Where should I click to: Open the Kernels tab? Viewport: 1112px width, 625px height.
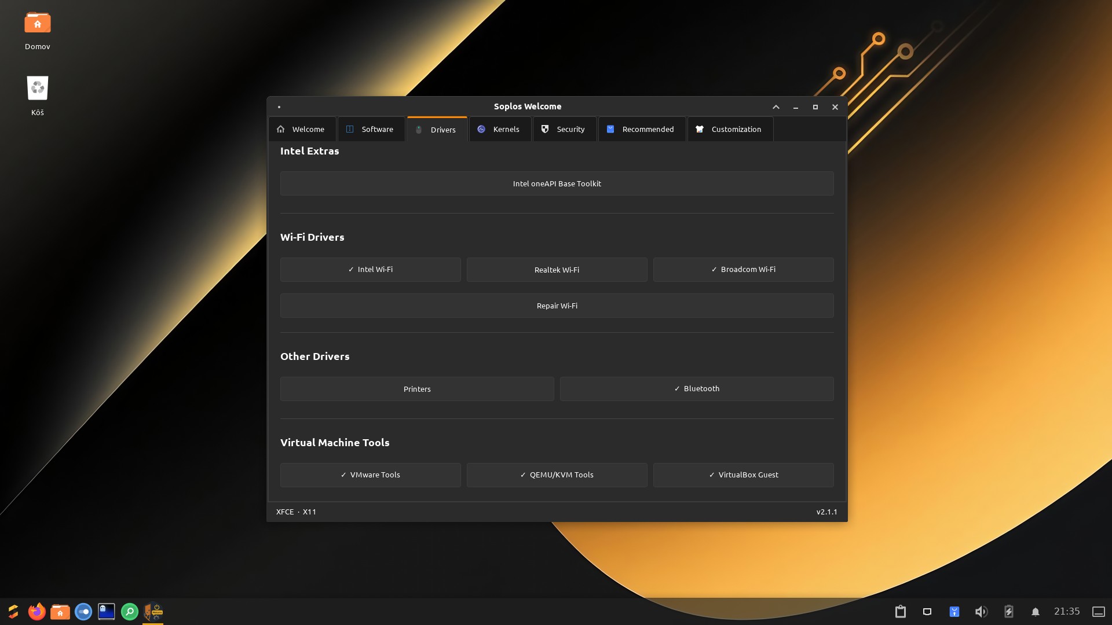pyautogui.click(x=500, y=129)
